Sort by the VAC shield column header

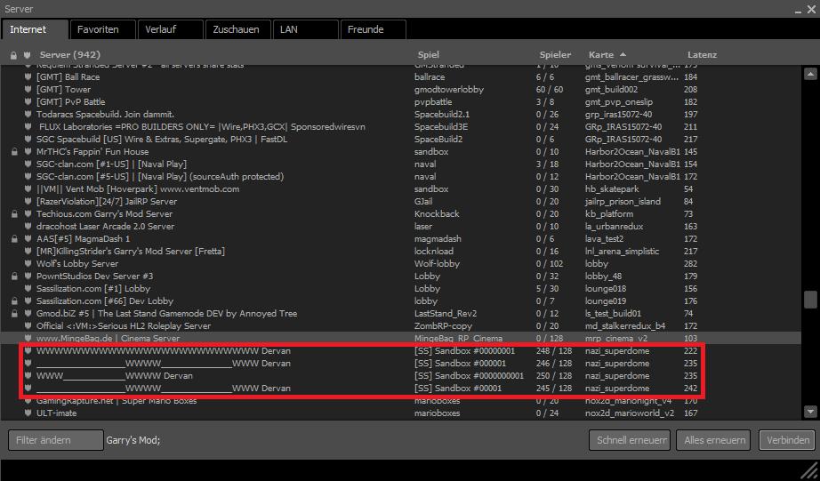coord(28,55)
